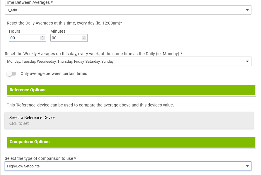
Task: Open the comparison type dropdown
Action: 128,166
